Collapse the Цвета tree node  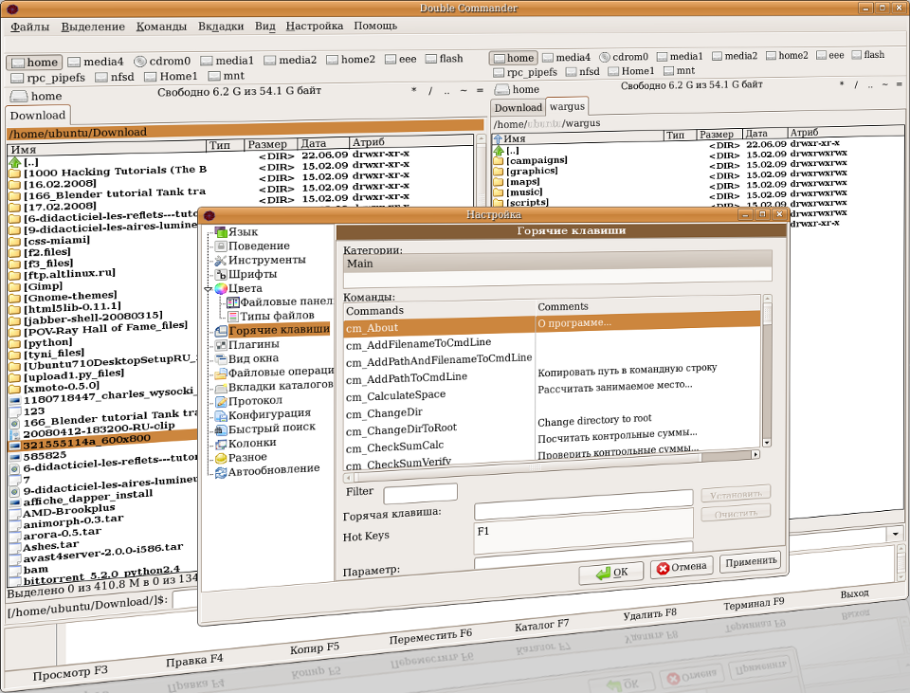click(208, 288)
